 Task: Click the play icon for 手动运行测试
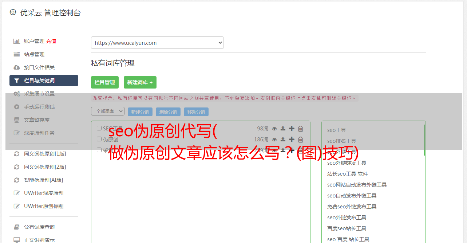click(x=17, y=107)
